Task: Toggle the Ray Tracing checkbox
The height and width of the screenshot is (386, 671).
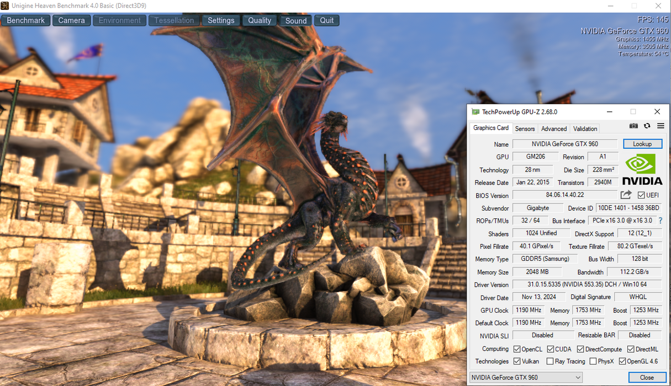Action: (x=550, y=361)
